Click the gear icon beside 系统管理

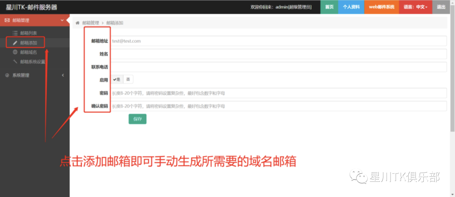pos(7,75)
